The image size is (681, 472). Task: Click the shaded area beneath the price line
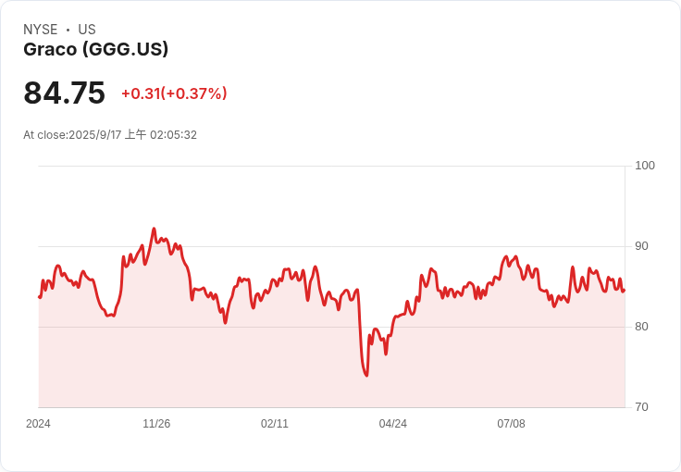pos(278,361)
